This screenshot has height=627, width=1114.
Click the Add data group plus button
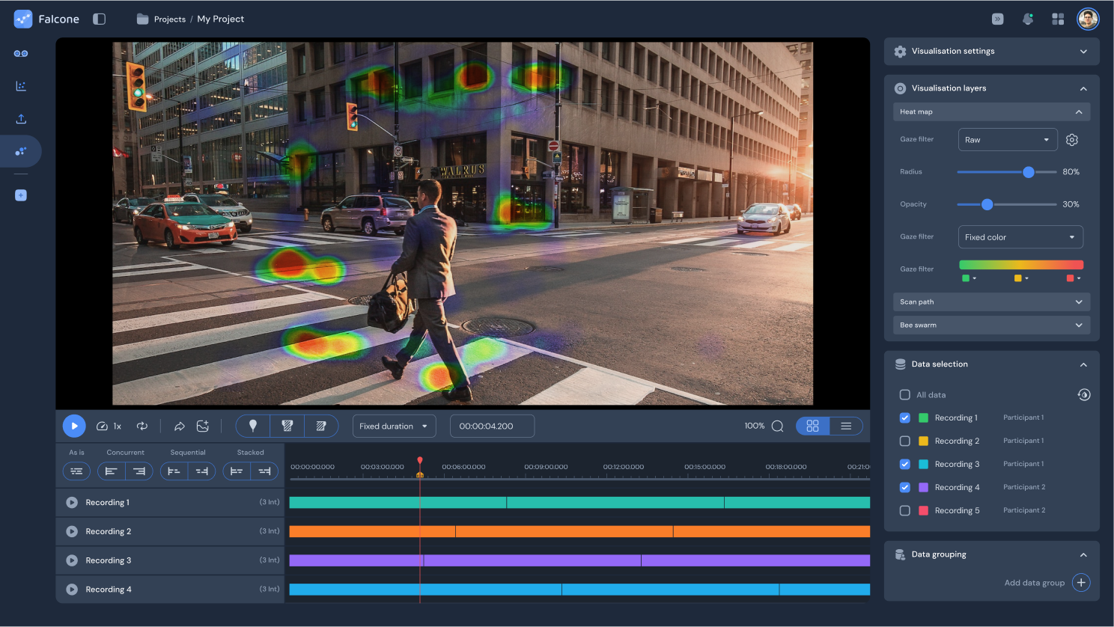tap(1080, 583)
